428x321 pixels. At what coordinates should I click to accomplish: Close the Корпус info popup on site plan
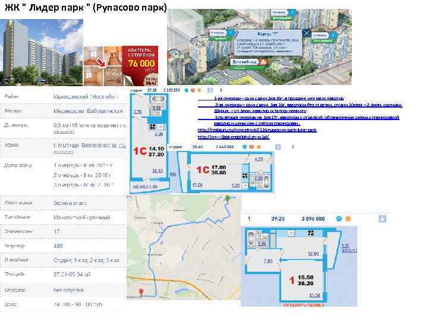(306, 33)
